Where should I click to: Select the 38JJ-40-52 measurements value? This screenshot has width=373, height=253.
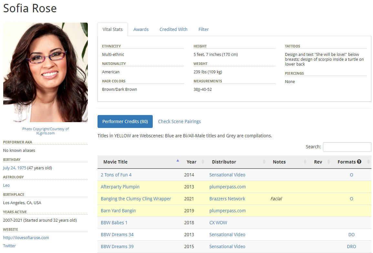click(202, 89)
